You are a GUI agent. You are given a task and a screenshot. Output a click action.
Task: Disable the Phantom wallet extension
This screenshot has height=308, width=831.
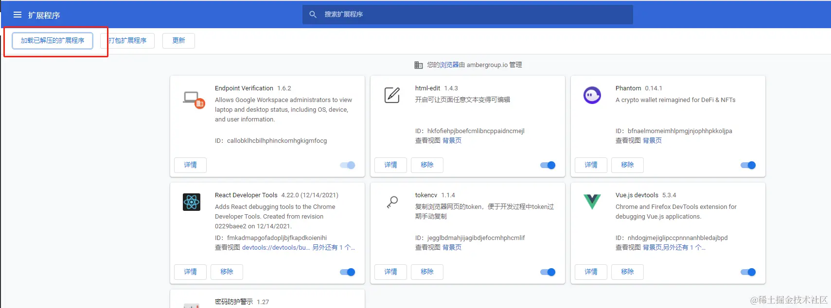(748, 165)
